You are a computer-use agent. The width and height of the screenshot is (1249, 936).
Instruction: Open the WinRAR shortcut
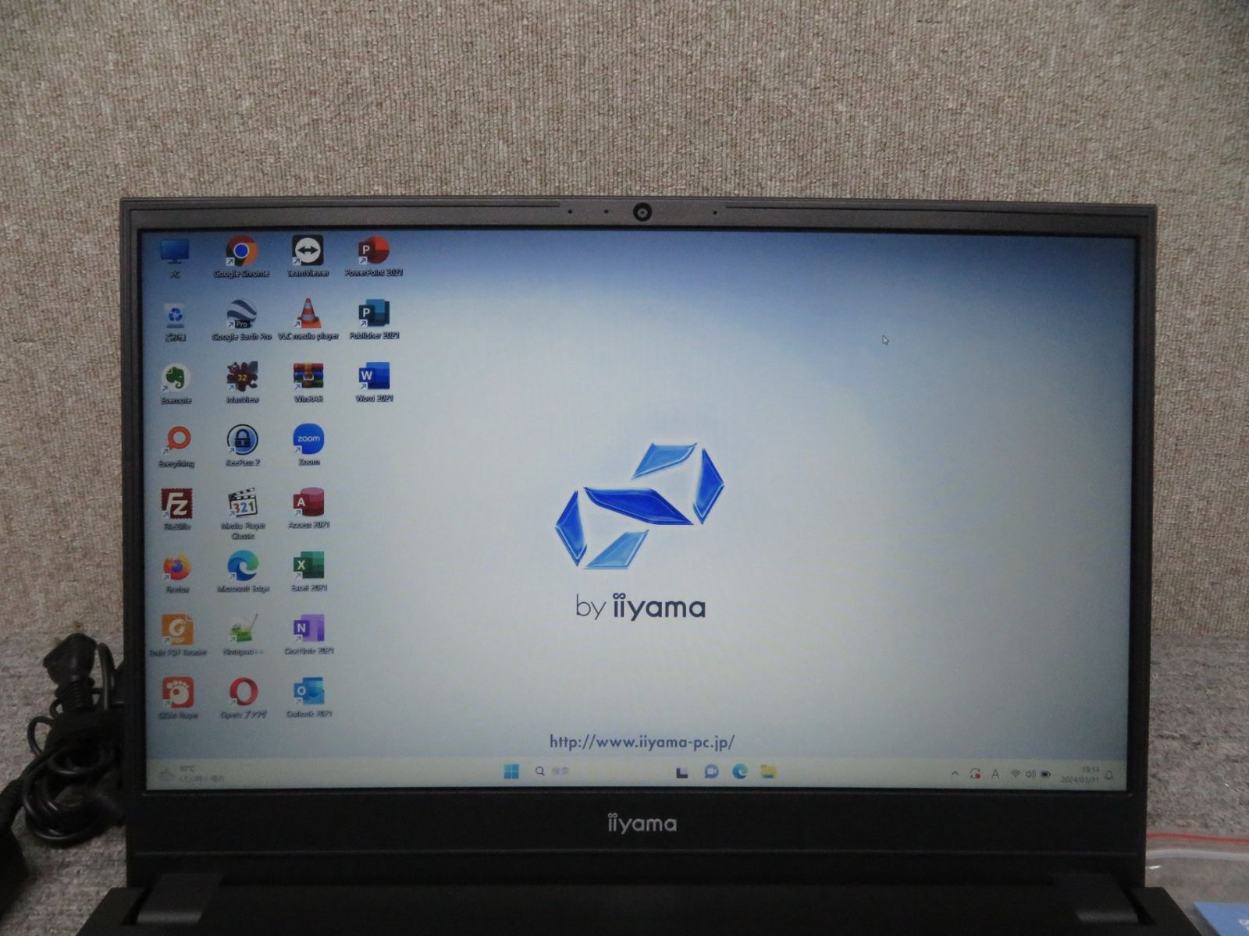pos(308,382)
